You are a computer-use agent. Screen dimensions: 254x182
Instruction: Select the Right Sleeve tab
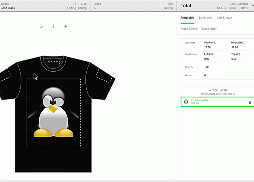[x=189, y=29]
